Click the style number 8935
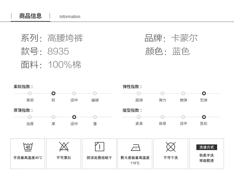This screenshot has width=234, height=182. point(58,51)
